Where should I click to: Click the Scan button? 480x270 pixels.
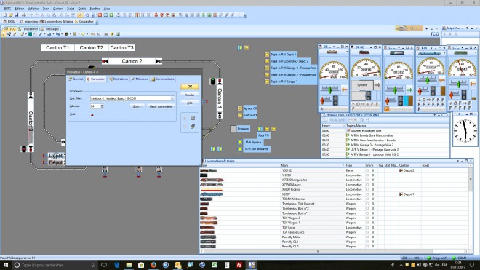(x=137, y=106)
